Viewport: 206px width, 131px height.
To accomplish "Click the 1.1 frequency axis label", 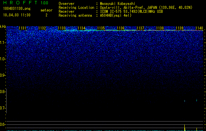I will pos(3,43).
